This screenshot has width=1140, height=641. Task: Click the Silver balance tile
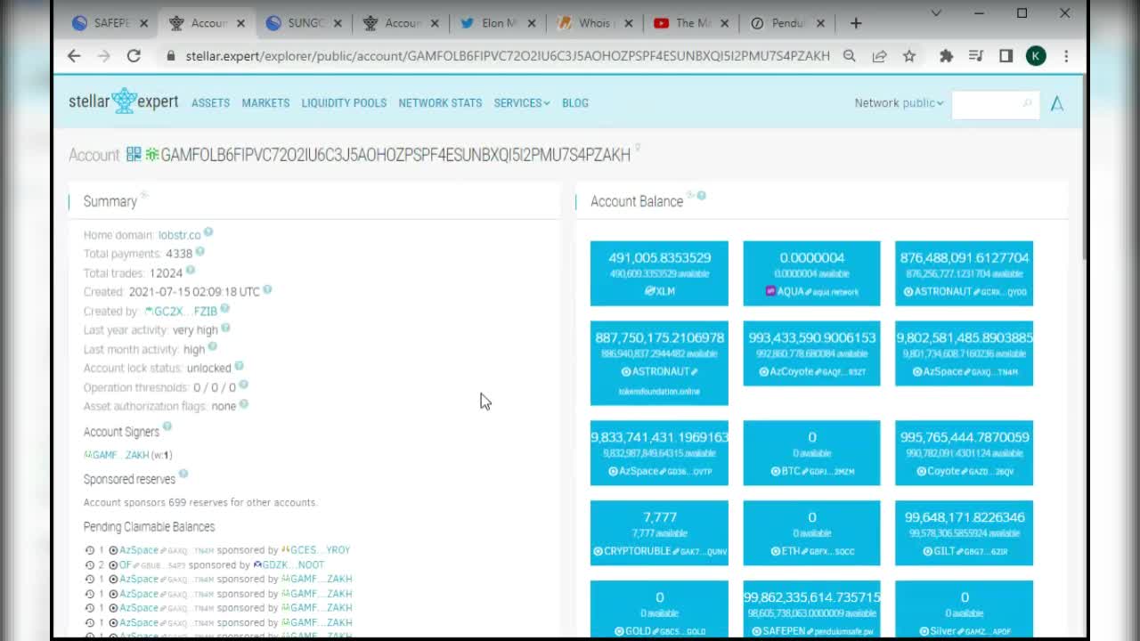coord(964,609)
